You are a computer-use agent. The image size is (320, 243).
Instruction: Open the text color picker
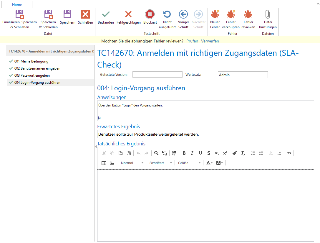click(x=209, y=163)
